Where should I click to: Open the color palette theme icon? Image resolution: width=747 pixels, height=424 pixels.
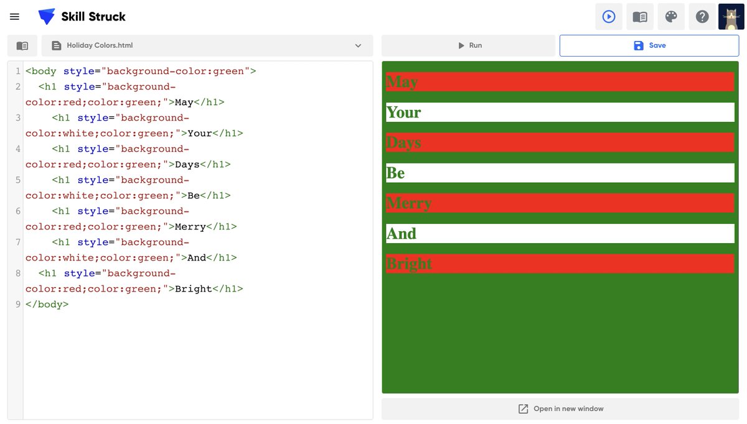671,17
